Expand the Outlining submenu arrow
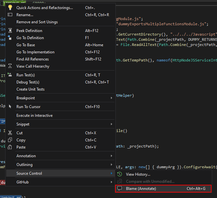The height and width of the screenshot is (198, 217). 112,165
